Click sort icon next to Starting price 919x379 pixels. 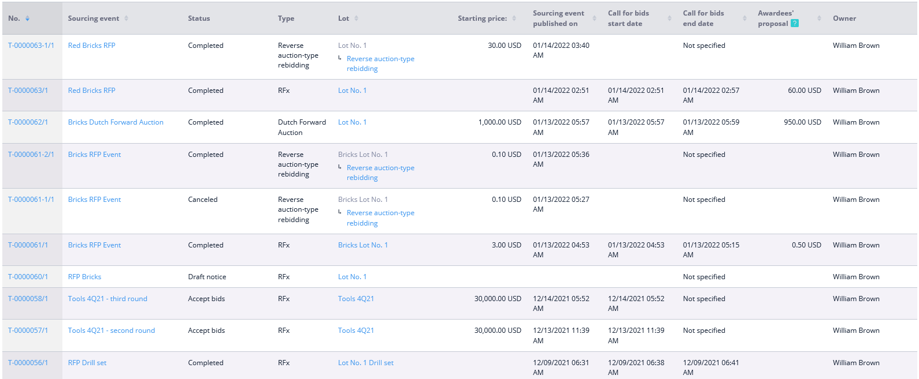click(x=514, y=18)
